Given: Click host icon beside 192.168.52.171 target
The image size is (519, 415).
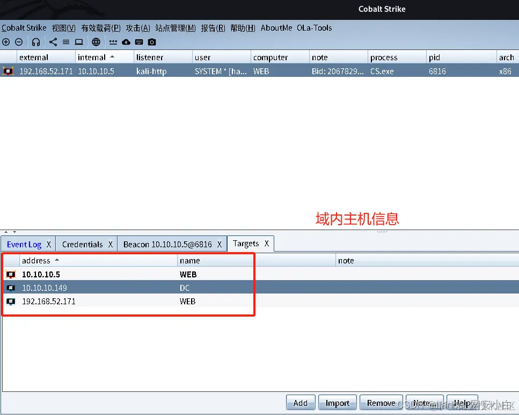Looking at the screenshot, I should [x=11, y=302].
